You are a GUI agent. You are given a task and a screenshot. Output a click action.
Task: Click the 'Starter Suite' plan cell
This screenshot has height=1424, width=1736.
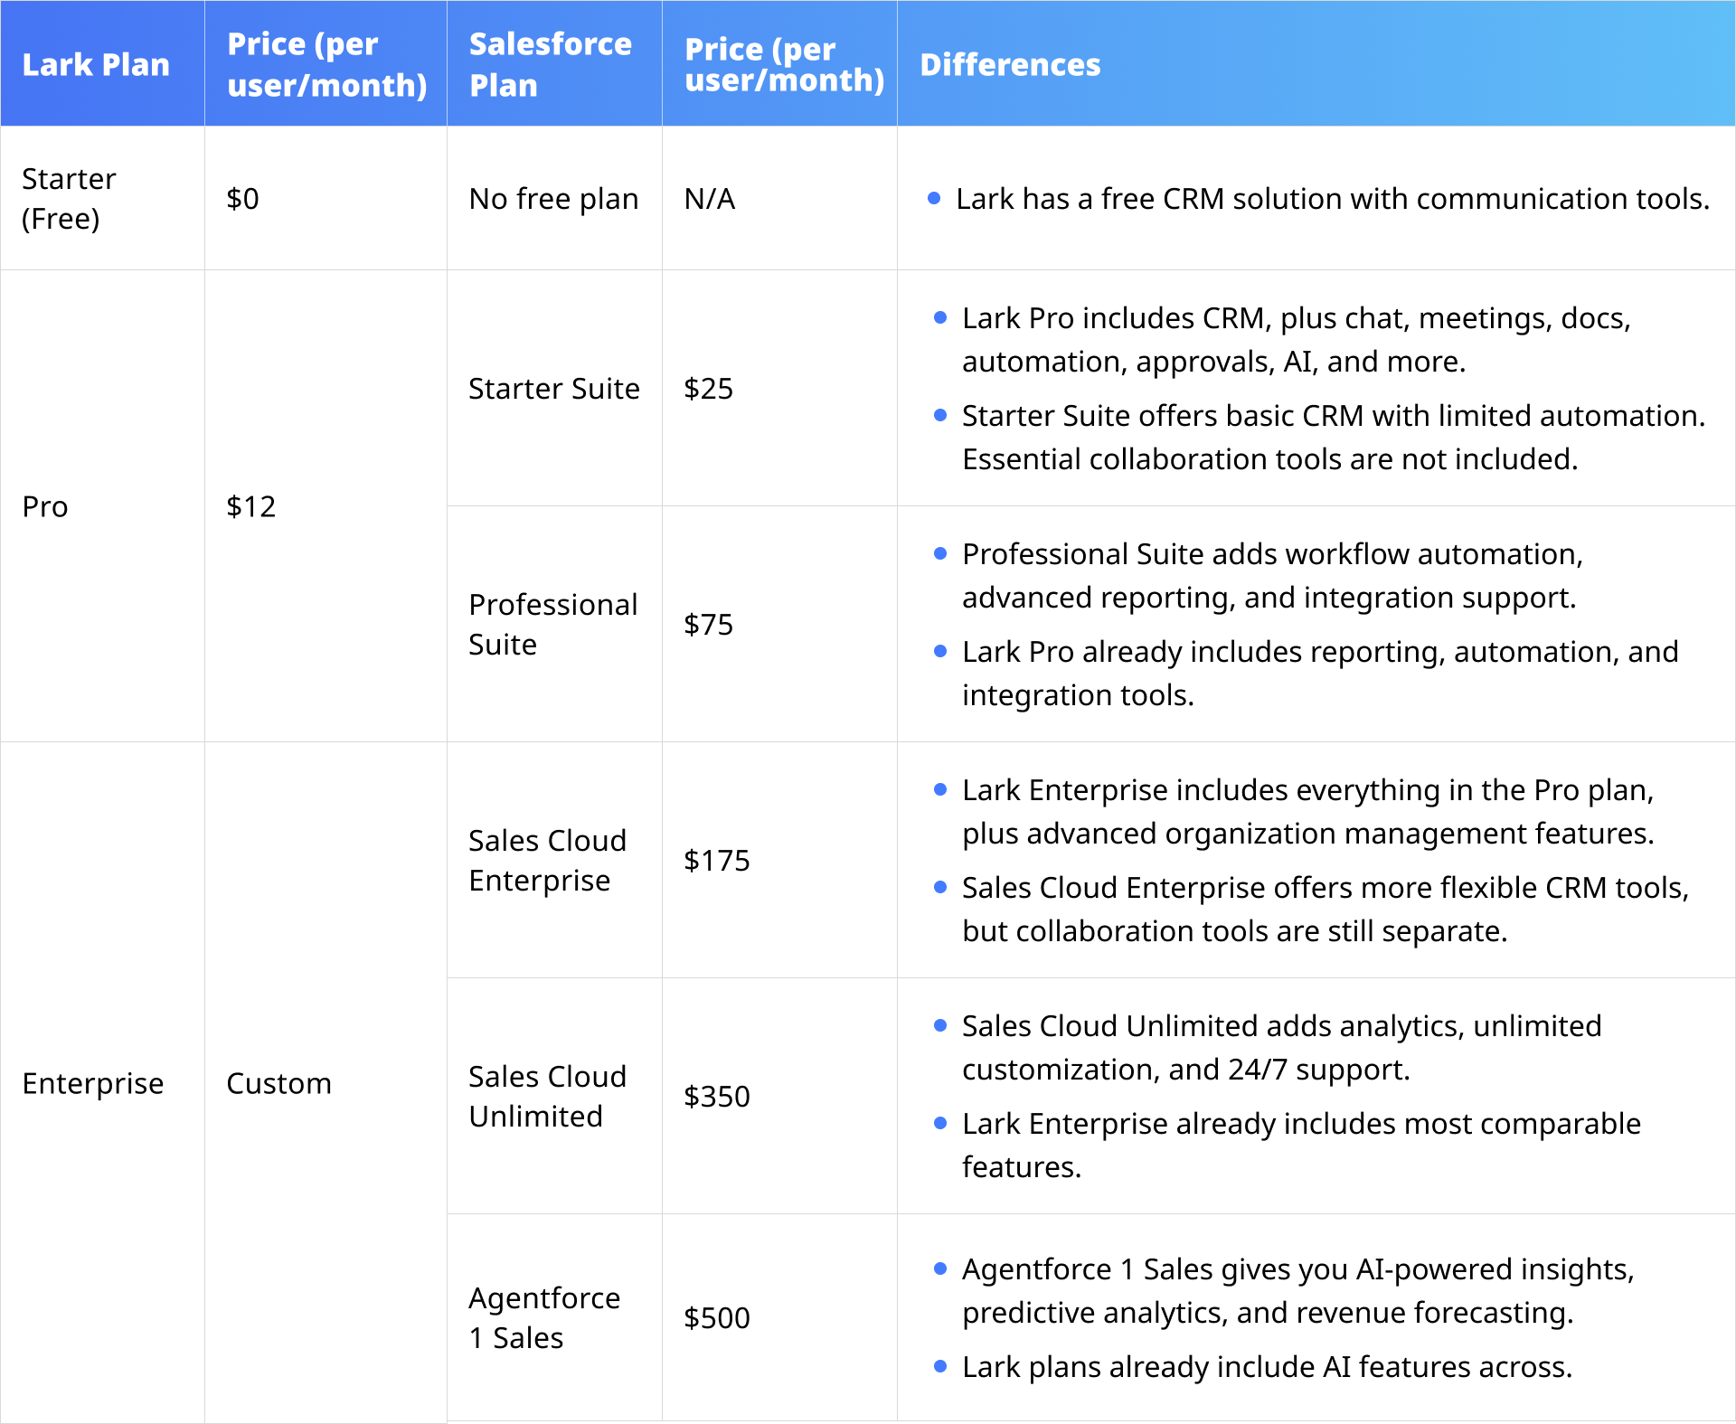553,389
